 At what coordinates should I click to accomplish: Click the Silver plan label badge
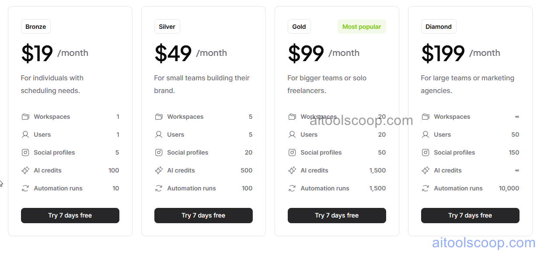pyautogui.click(x=167, y=26)
